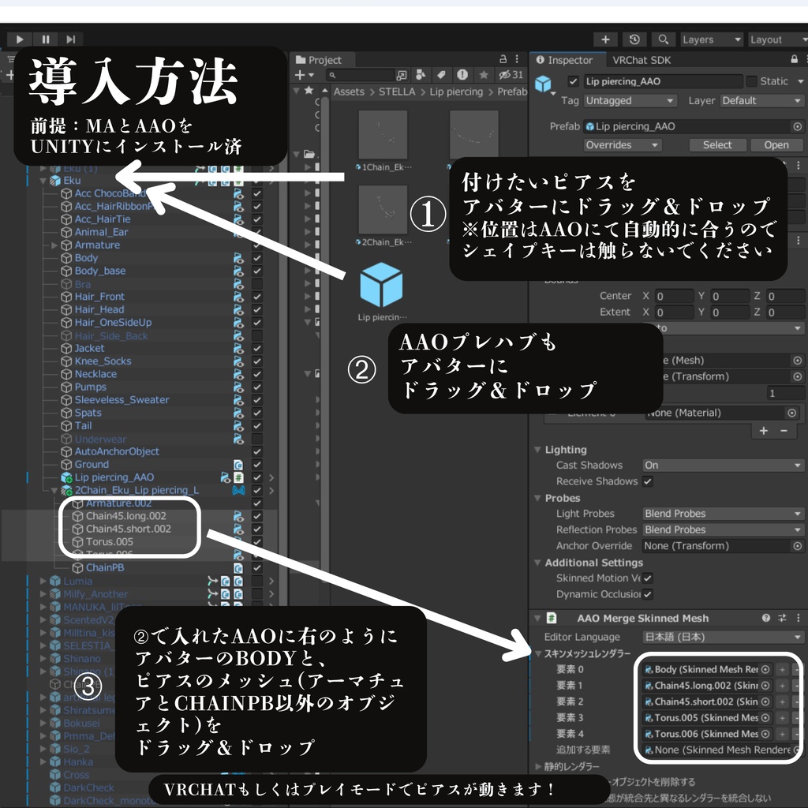Image resolution: width=808 pixels, height=808 pixels.
Task: Open the Layer dropdown showing Default
Action: click(x=761, y=100)
